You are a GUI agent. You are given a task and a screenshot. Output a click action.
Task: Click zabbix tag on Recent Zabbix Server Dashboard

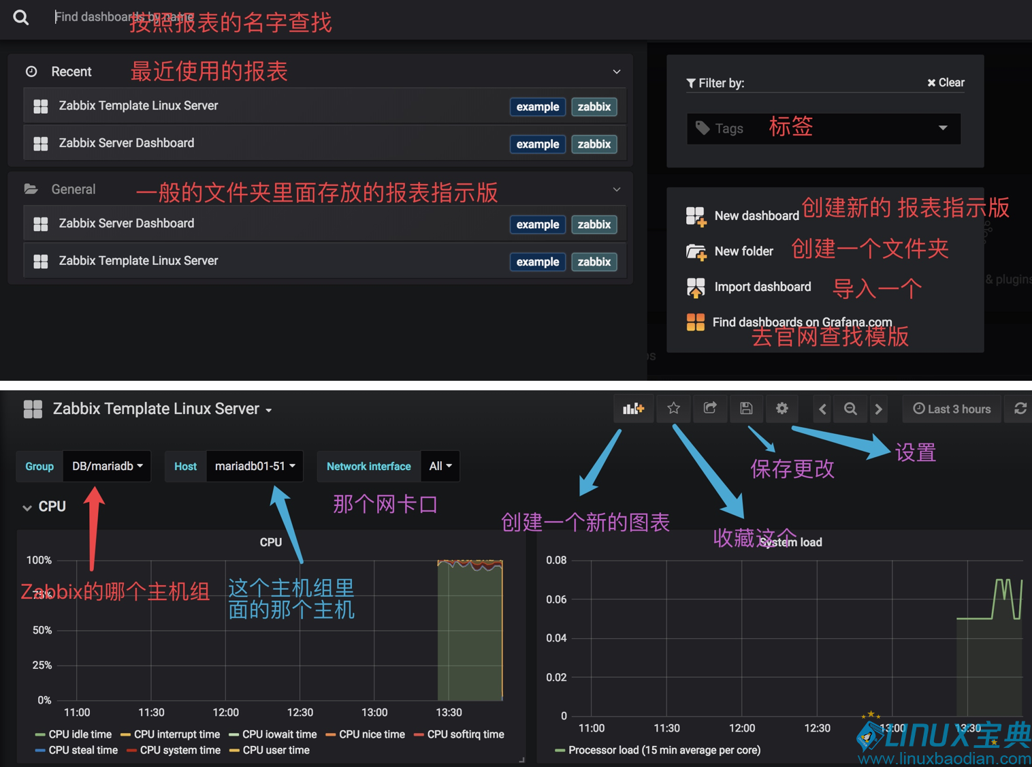[x=594, y=144]
